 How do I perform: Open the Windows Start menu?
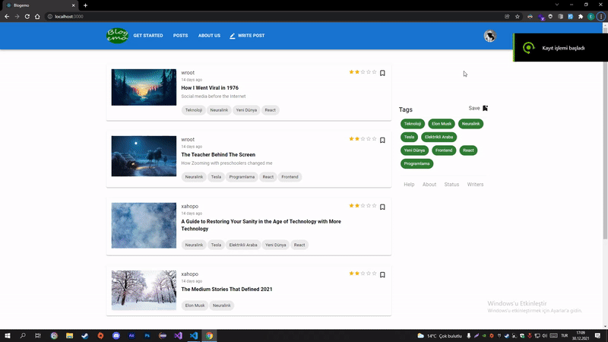(8, 335)
